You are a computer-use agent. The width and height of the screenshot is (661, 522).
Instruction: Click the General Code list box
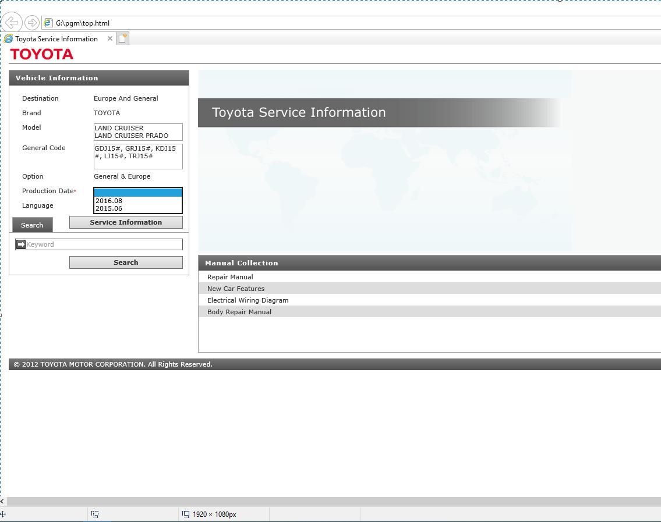pos(138,157)
